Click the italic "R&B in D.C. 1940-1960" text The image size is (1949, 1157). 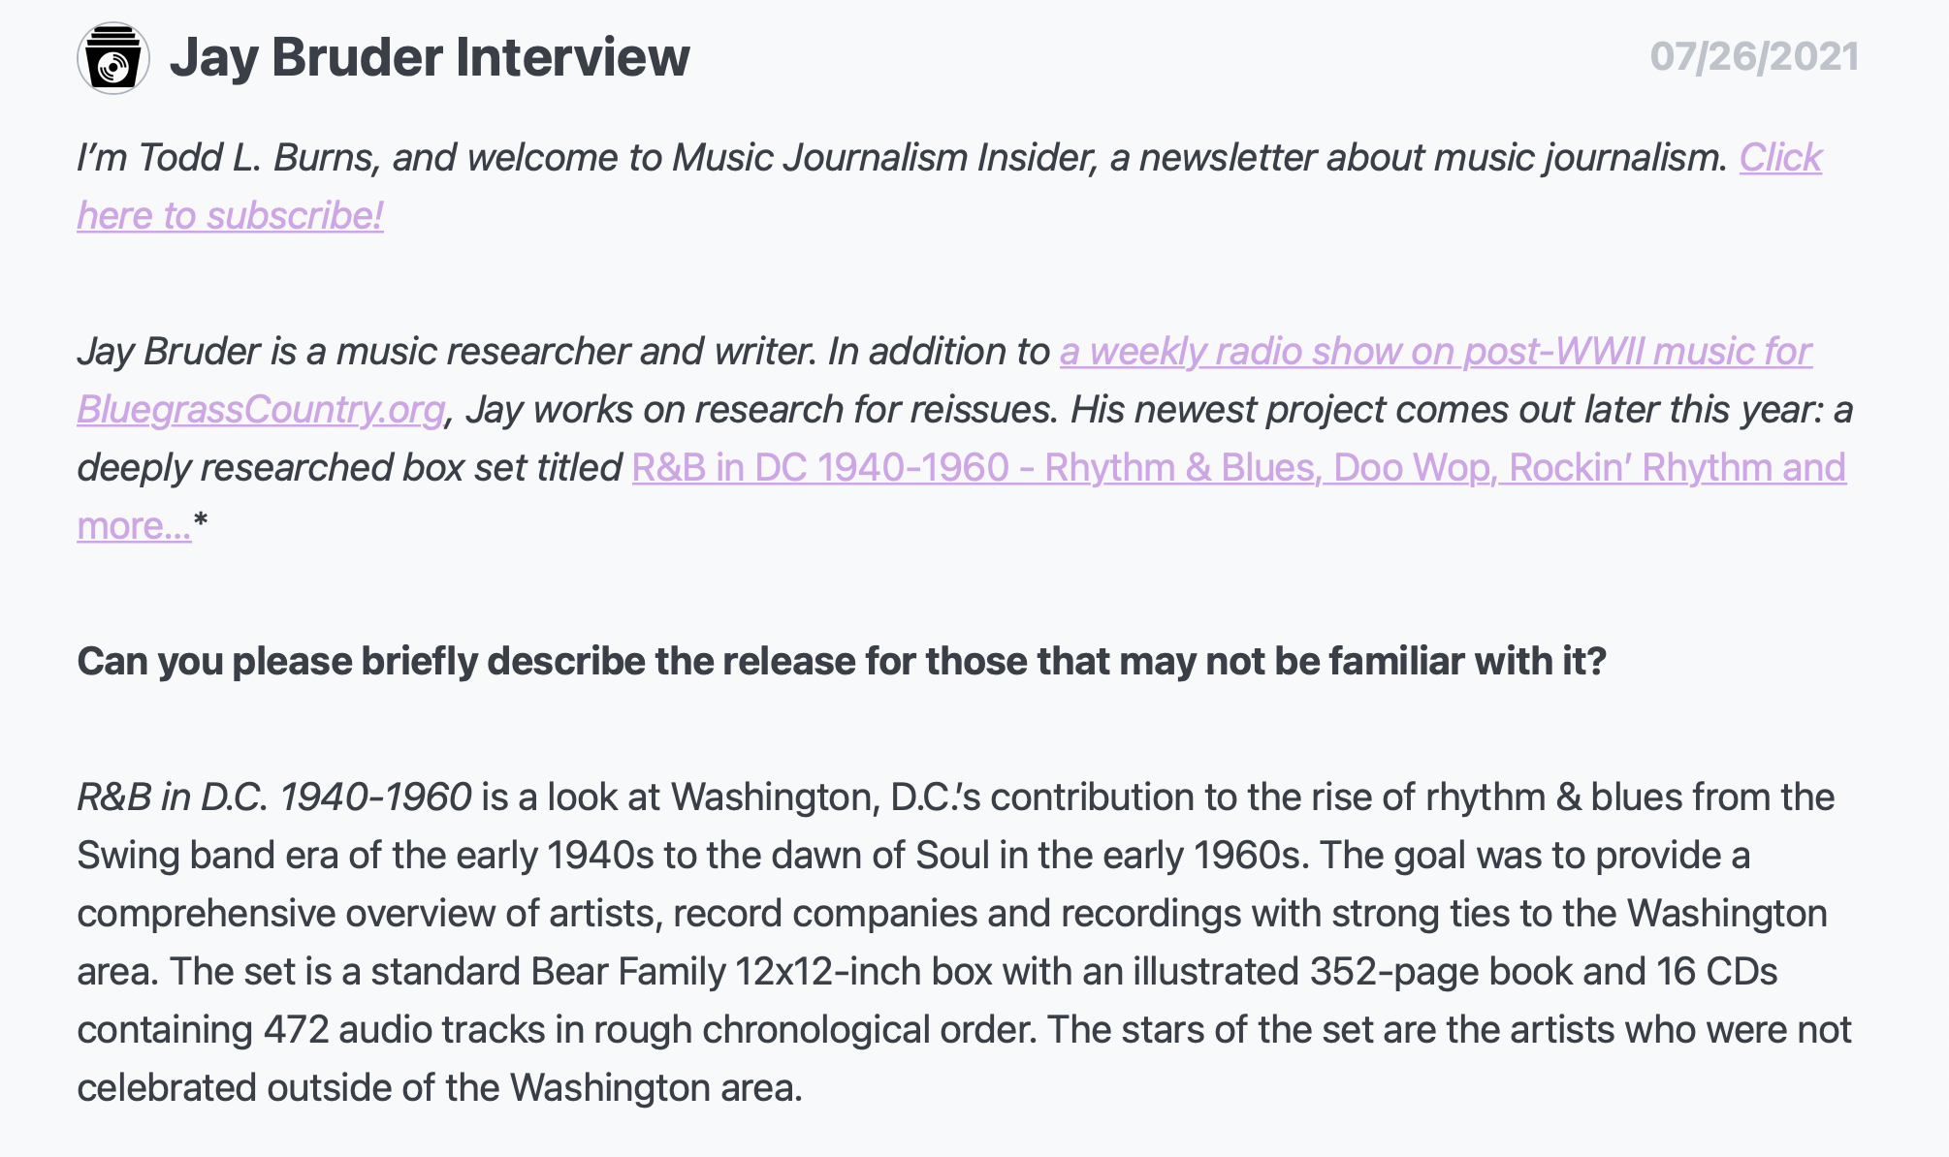coord(274,797)
